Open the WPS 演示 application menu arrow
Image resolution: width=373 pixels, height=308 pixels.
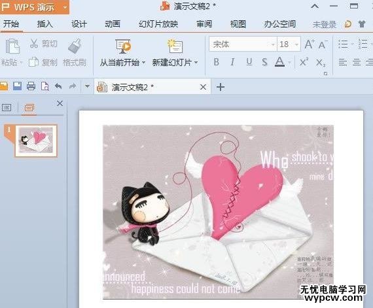(65, 7)
